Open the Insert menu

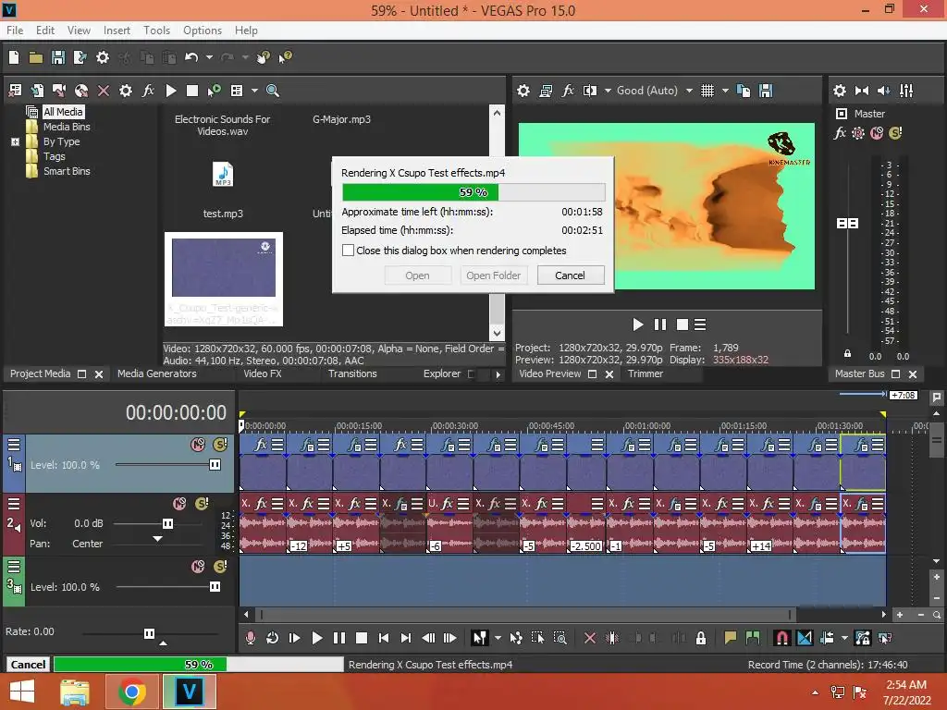click(x=117, y=31)
